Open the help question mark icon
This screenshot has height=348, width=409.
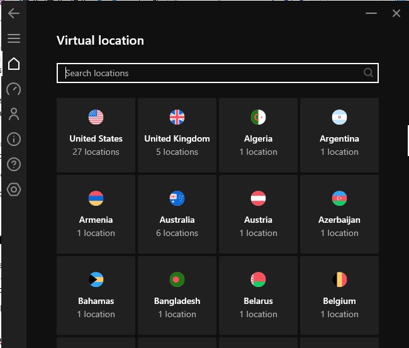pyautogui.click(x=14, y=164)
